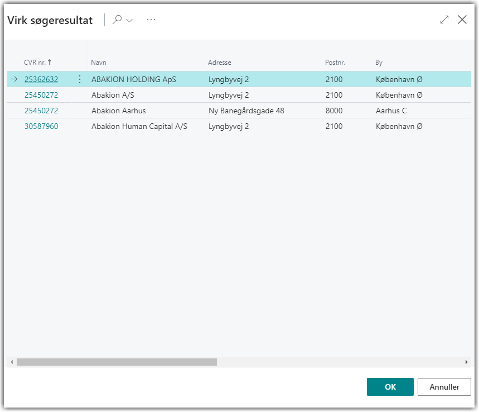
Task: Open CVR link for Abakion A/S
Action: (x=41, y=95)
